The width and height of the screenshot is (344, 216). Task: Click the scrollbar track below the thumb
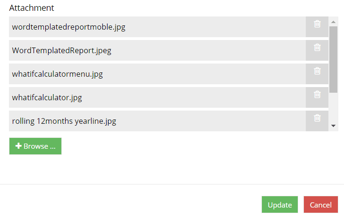(333, 107)
